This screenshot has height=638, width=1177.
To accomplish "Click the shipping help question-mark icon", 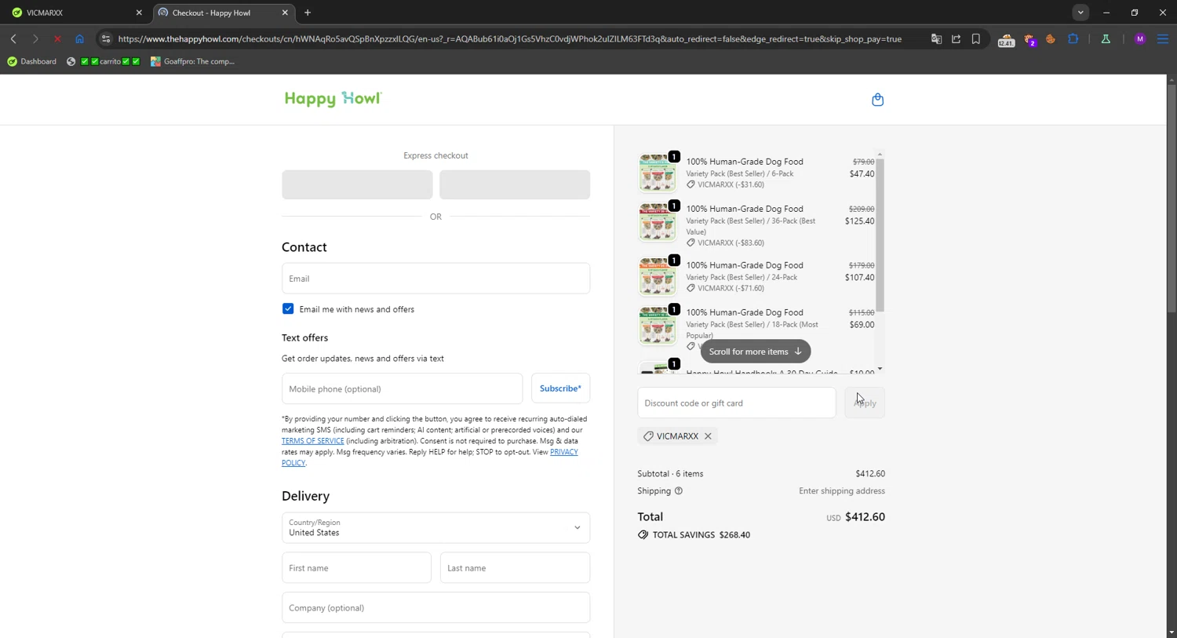I will pos(679,491).
